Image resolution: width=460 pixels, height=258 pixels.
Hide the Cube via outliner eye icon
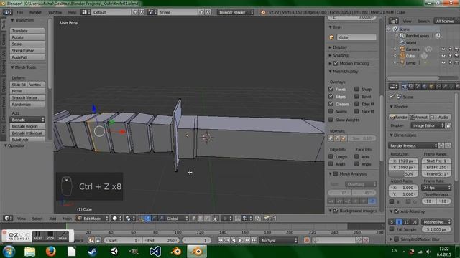[443, 56]
